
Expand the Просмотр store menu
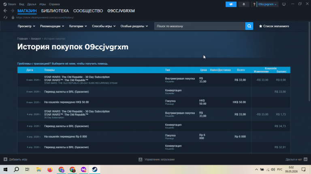26,26
